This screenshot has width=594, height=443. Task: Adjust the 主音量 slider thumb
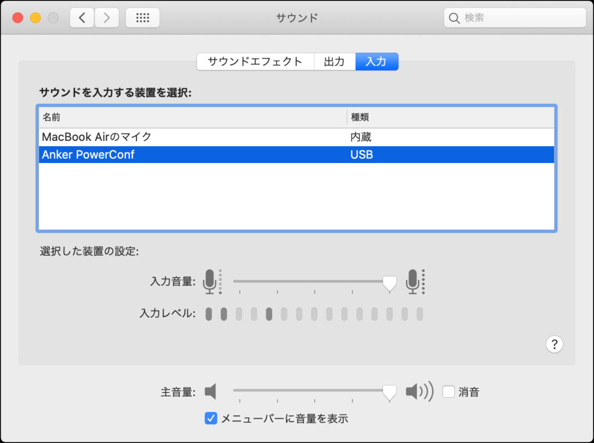[389, 392]
